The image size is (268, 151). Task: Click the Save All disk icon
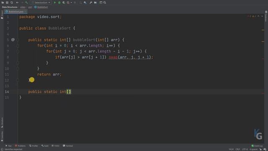pyautogui.click(x=7, y=3)
